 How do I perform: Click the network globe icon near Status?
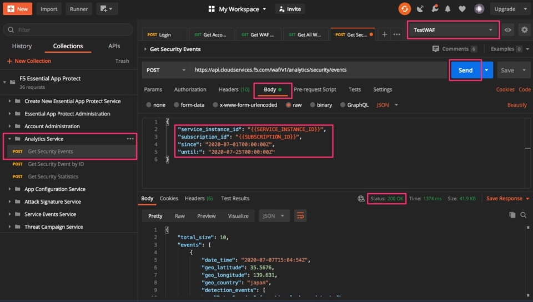tap(361, 198)
